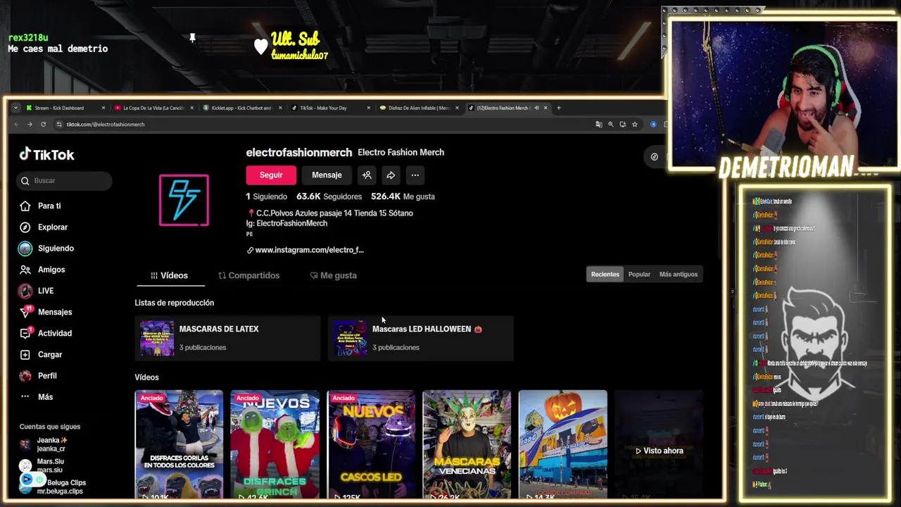Viewport: 901px width, 507px height.
Task: Click the browser back arrow
Action: [x=16, y=124]
